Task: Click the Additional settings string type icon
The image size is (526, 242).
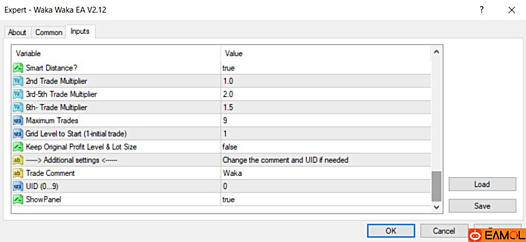Action: coord(17,160)
